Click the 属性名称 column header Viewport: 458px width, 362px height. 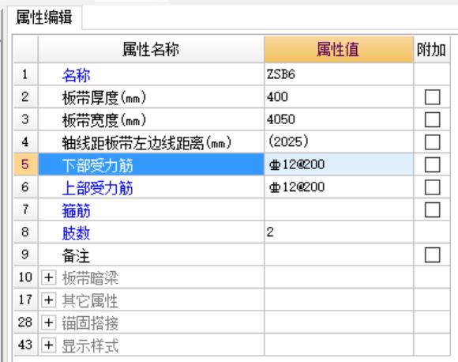151,49
